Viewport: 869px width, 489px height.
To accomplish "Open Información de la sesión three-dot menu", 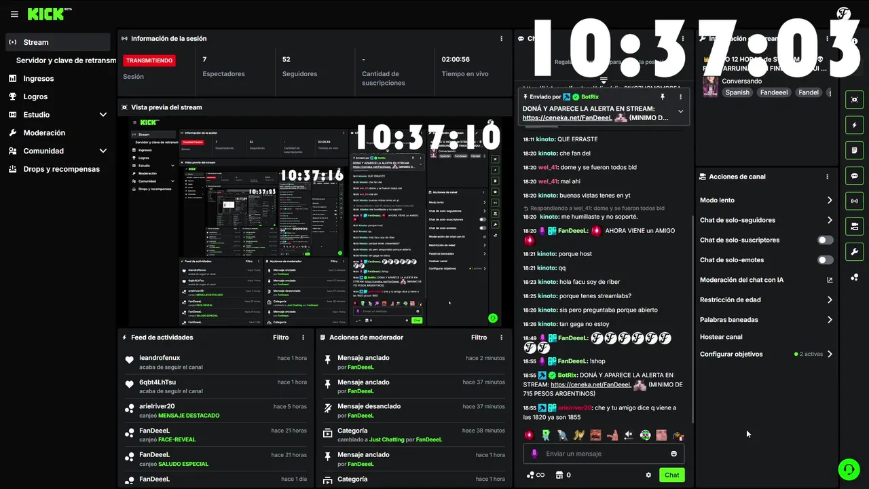I will [502, 39].
